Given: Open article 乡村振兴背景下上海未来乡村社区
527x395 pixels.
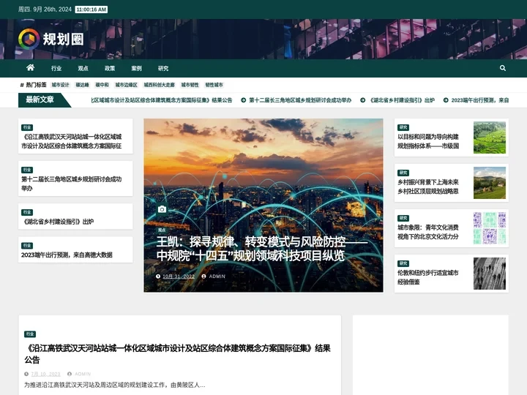Looking at the screenshot, I should (x=428, y=187).
